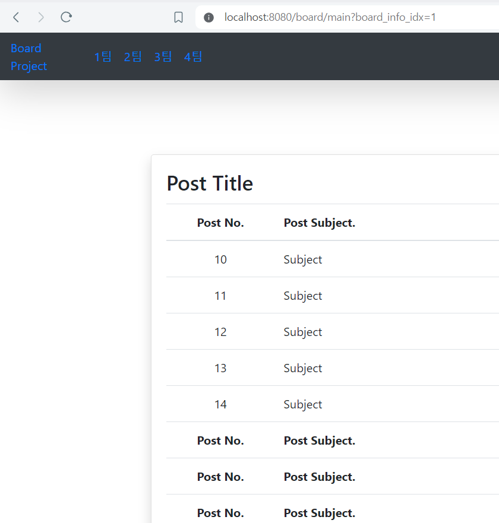
Task: Open the Subject of post 12
Action: click(303, 332)
